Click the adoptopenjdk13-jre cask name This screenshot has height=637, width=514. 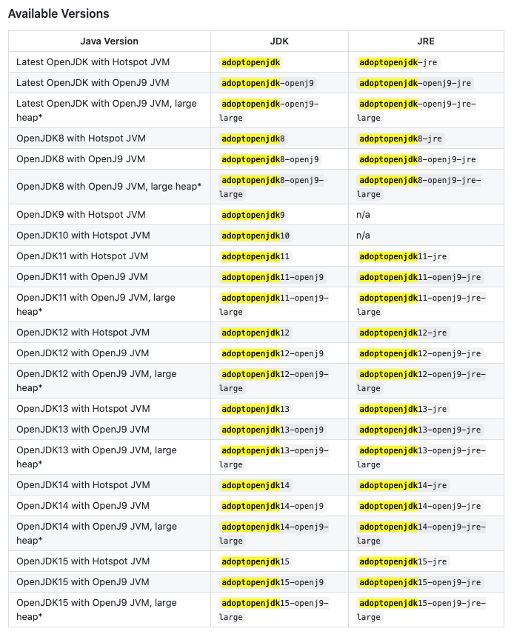(403, 410)
